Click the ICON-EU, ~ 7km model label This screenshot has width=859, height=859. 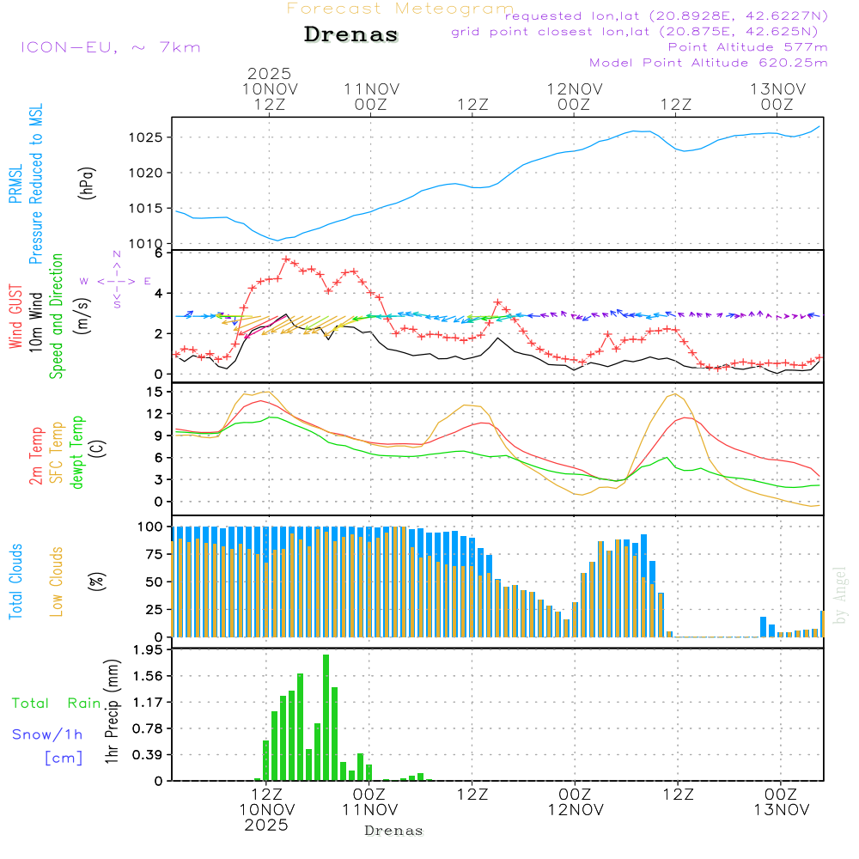point(110,47)
